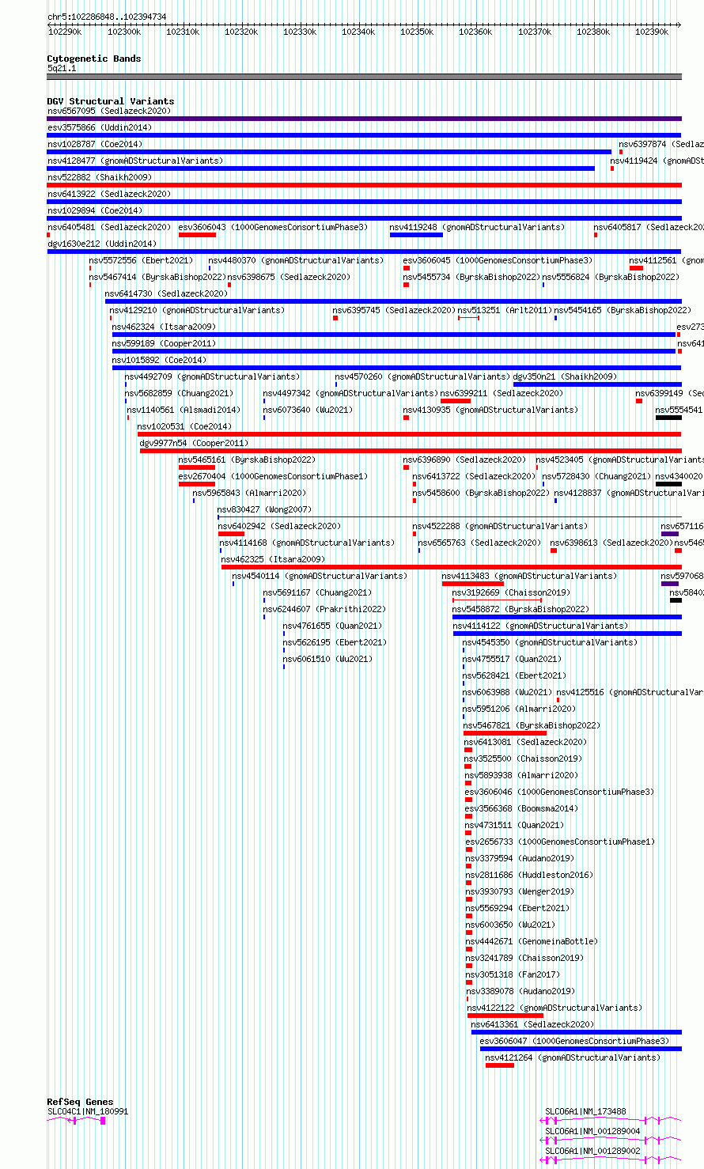Click variant label nsv6244607 (Prakrithi2022)
This screenshot has height=1169, width=704.
(324, 610)
